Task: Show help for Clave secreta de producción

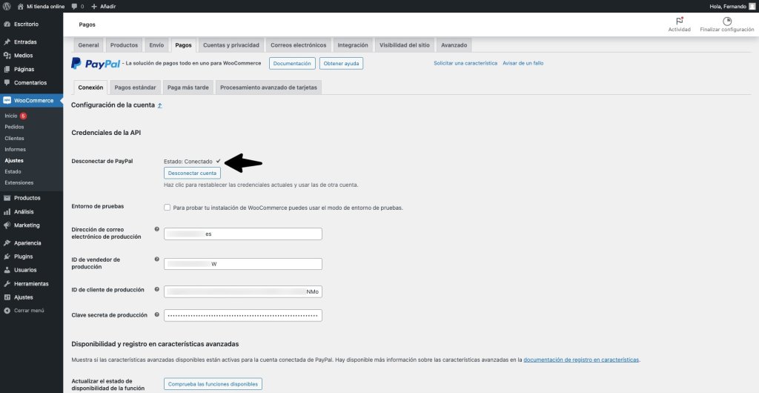Action: pyautogui.click(x=157, y=314)
